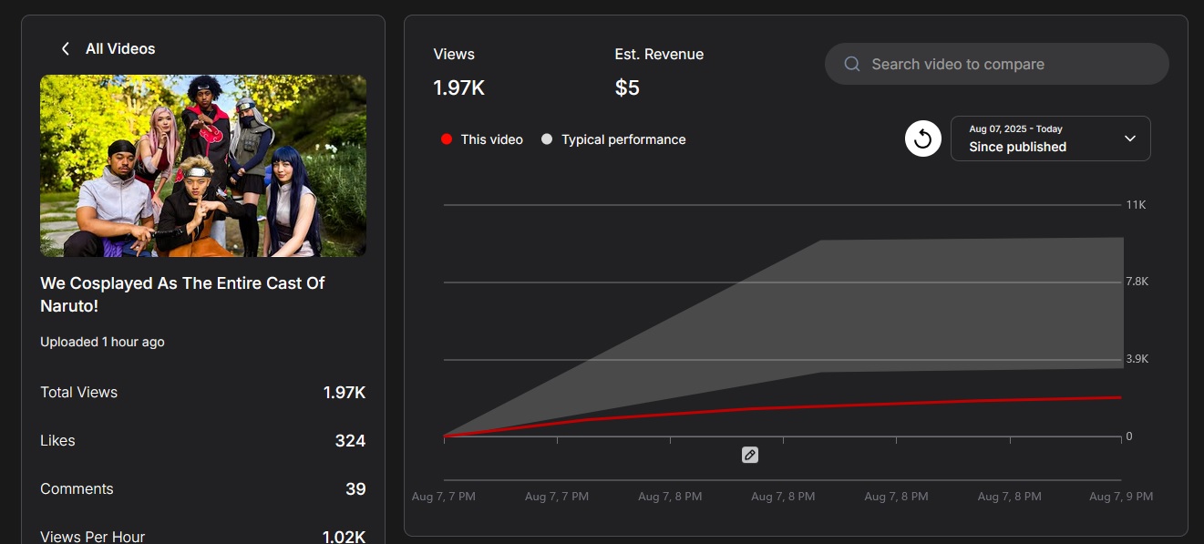Screen dimensions: 1204x544
Task: Click the $5 revenue value
Action: click(627, 88)
